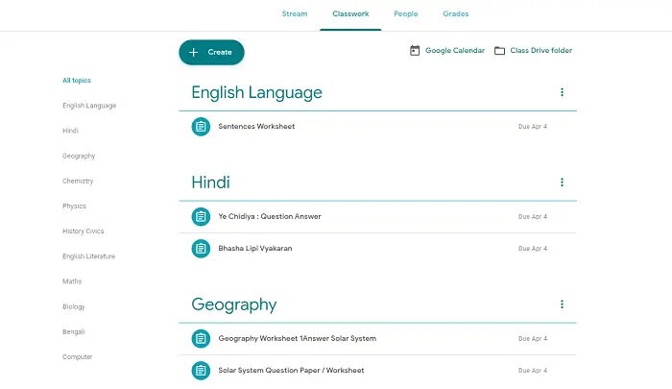Open the Sentences Worksheet assignment title
The height and width of the screenshot is (389, 672).
256,126
